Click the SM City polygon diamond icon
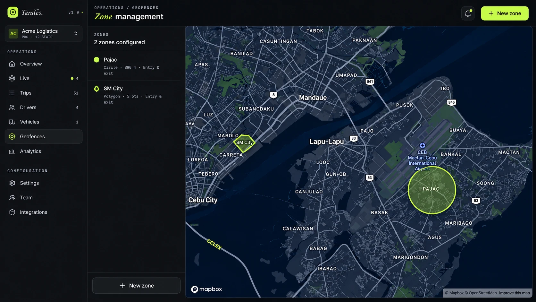Image resolution: width=536 pixels, height=302 pixels. 96,89
